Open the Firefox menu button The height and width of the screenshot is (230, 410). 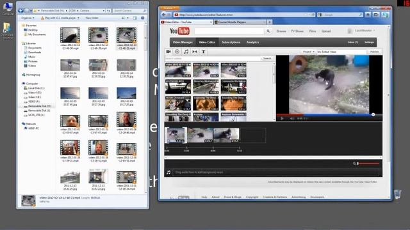coord(169,8)
